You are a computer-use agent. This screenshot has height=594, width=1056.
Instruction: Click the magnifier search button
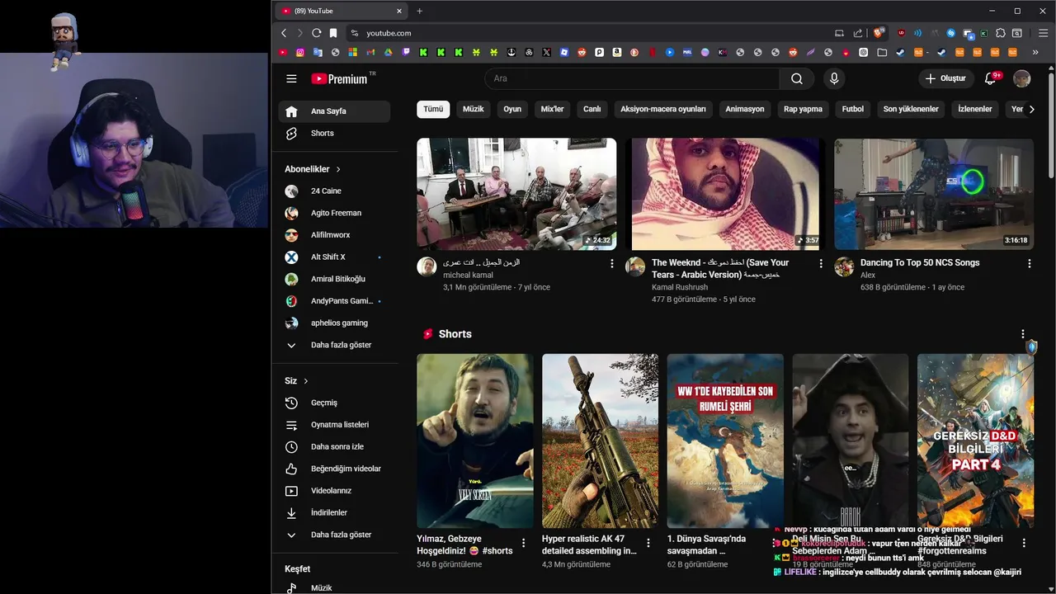point(796,78)
